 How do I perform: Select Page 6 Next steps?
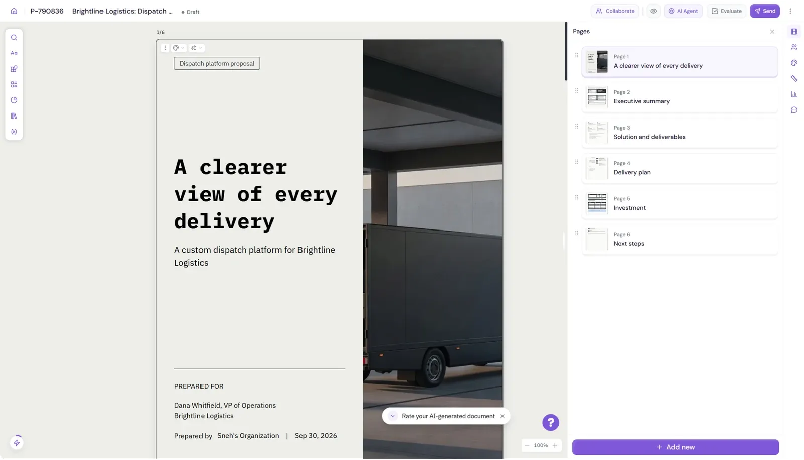click(679, 239)
